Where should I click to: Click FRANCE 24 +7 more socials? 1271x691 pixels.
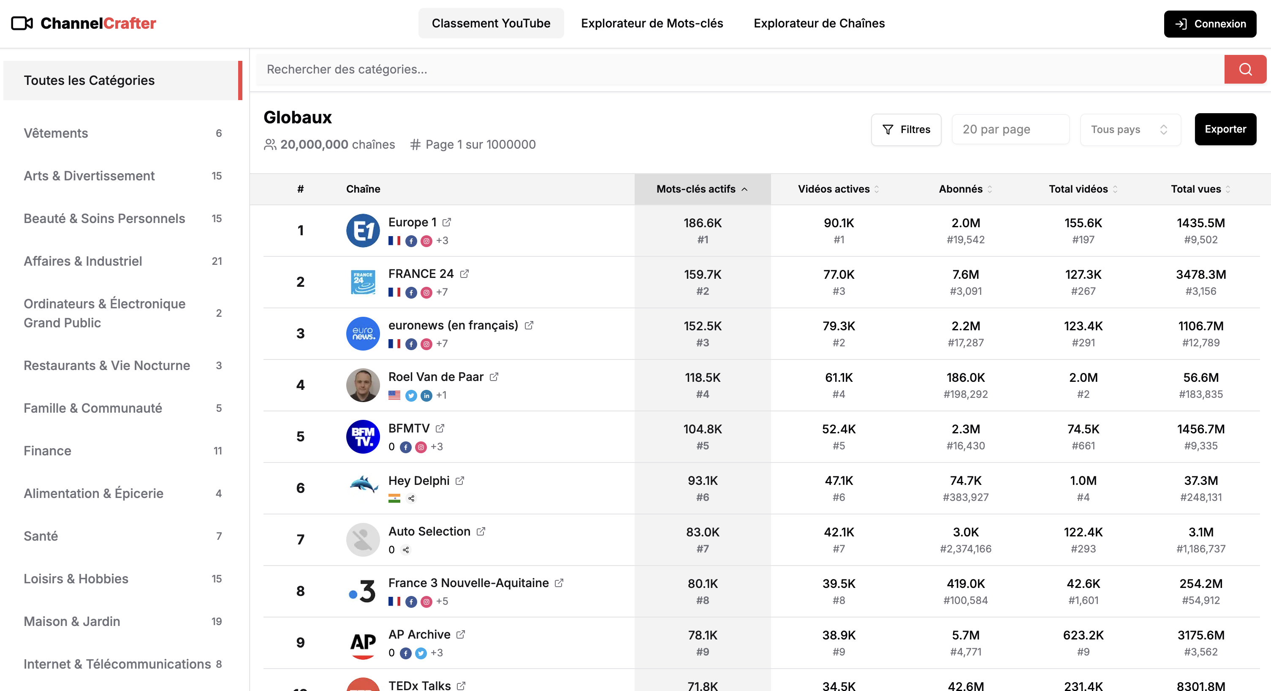[x=442, y=292]
